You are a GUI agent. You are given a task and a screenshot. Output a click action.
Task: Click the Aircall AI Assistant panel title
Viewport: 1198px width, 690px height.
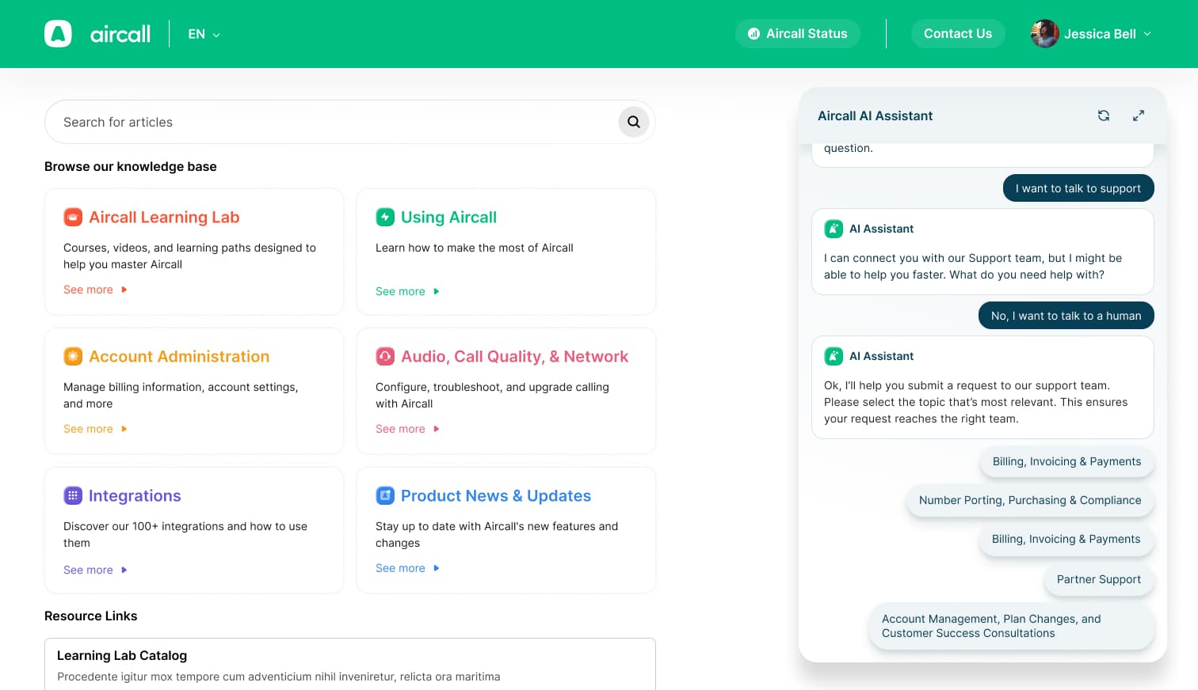[875, 116]
